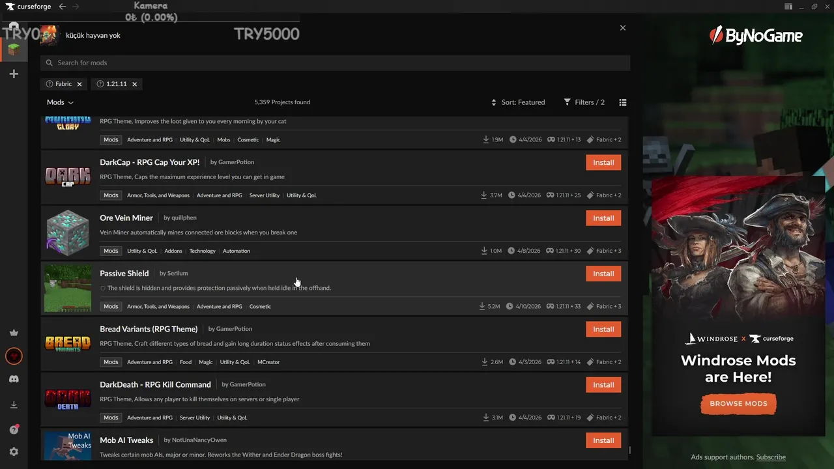Viewport: 834px width, 469px height.
Task: Click the magnifier icon in search bar
Action: 49,63
